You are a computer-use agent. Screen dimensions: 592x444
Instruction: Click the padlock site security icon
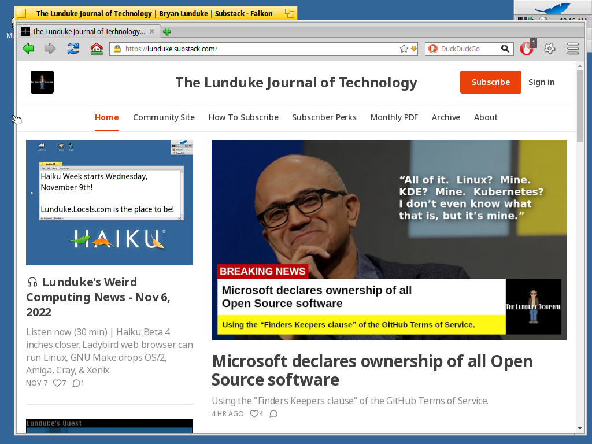click(x=117, y=49)
